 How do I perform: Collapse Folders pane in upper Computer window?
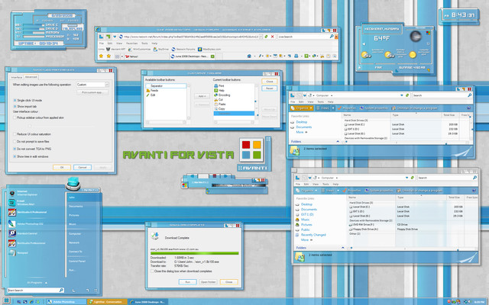point(338,141)
